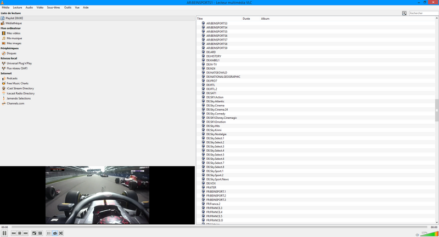Open the Audio menu
439x237 pixels.
click(x=29, y=8)
